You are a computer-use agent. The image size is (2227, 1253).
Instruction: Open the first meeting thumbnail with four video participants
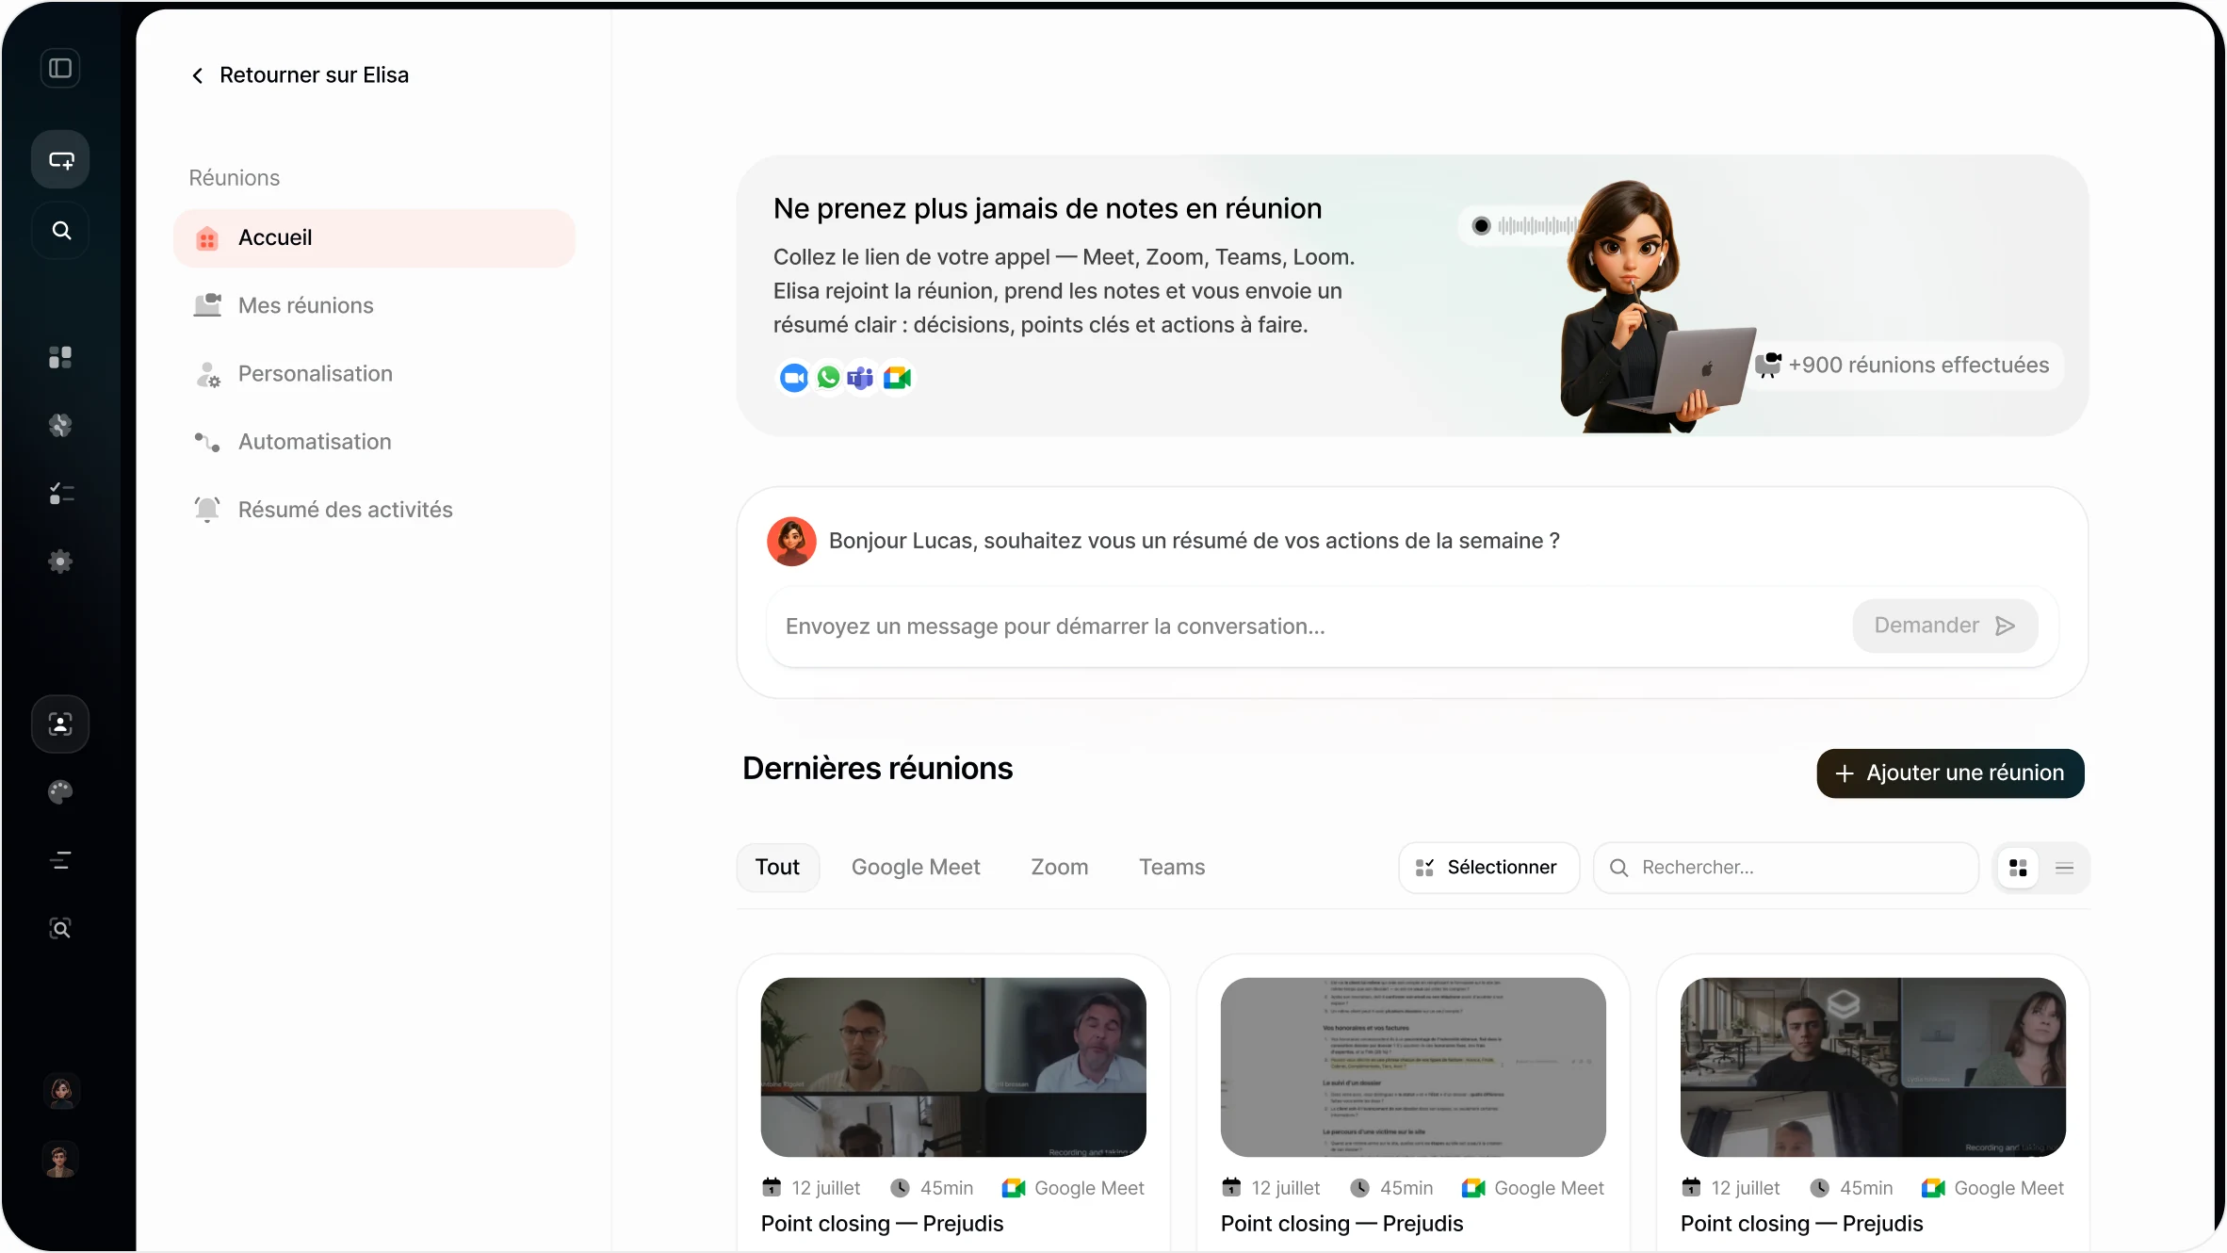coord(953,1067)
